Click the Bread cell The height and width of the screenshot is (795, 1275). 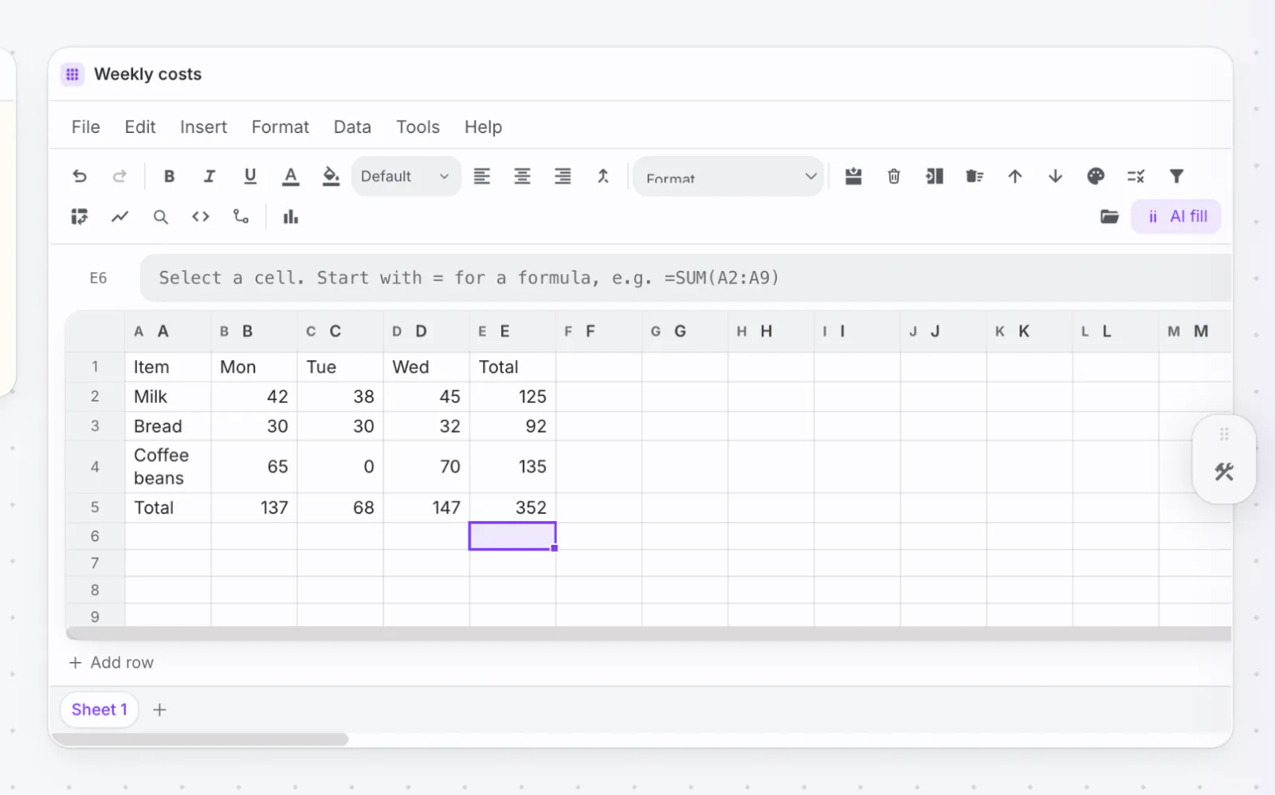[168, 426]
